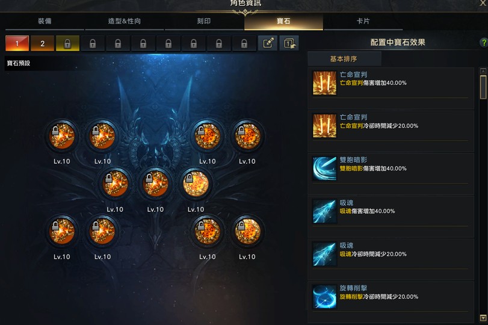Select the 亡命宣判 damage increase skill icon

[324, 83]
